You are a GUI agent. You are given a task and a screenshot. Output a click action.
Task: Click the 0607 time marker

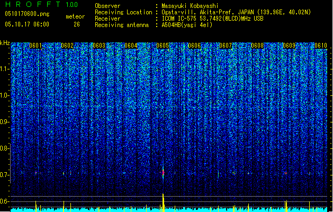pyautogui.click(x=226, y=46)
